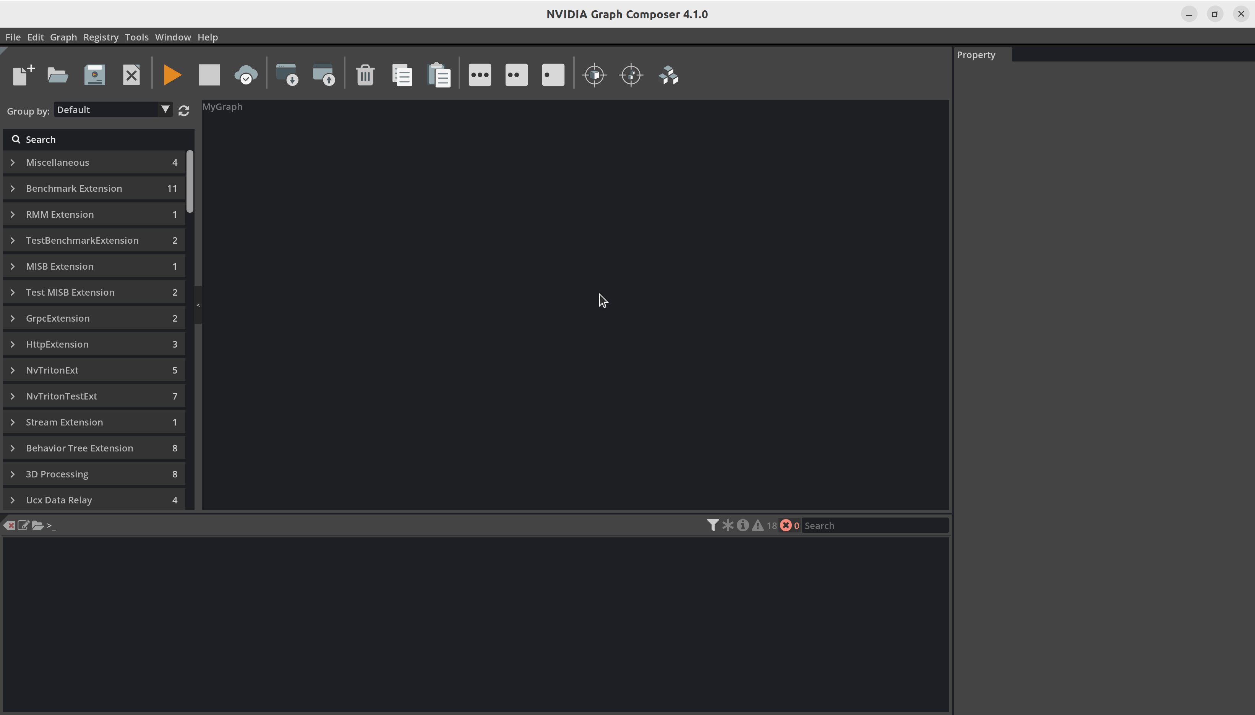
Task: Click the center/fit graph view icon
Action: point(632,75)
